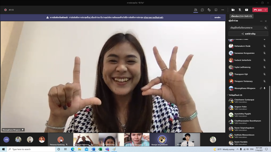Open the Windows Start menu
Viewport: 271px width, 152px height.
(x=3, y=149)
